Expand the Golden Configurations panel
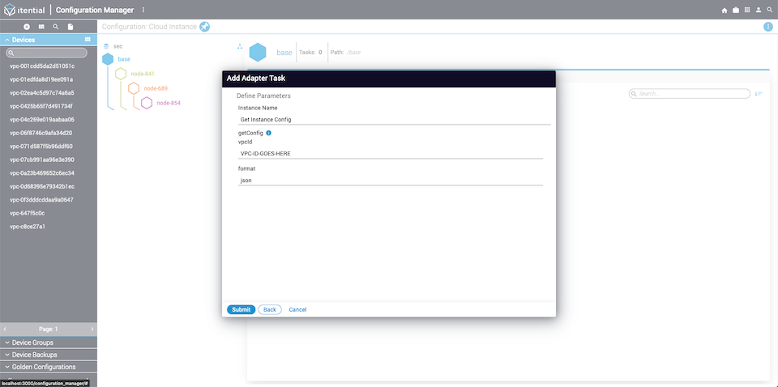Image resolution: width=778 pixels, height=387 pixels. pyautogui.click(x=49, y=368)
